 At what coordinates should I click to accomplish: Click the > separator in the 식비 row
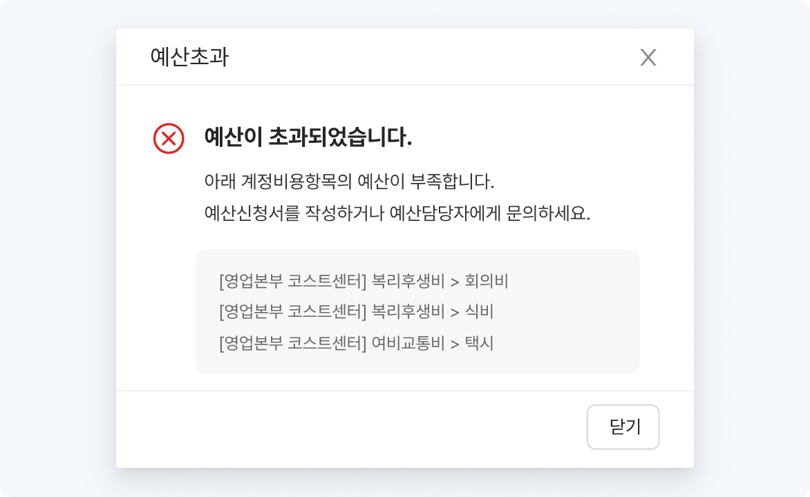455,313
